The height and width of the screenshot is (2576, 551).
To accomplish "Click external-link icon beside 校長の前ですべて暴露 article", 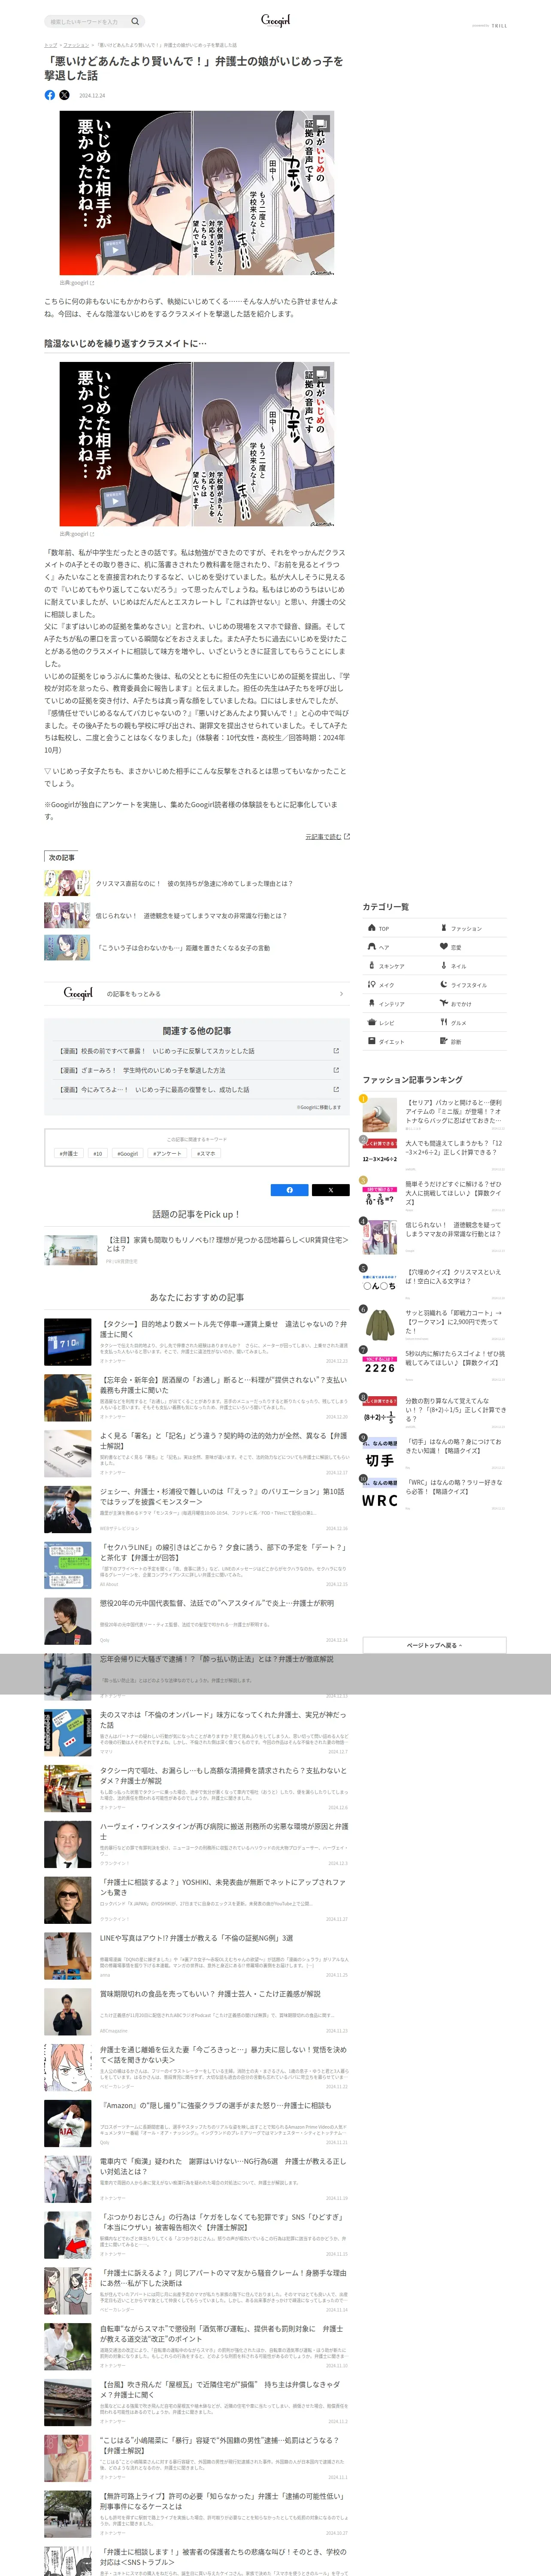I will [336, 1051].
